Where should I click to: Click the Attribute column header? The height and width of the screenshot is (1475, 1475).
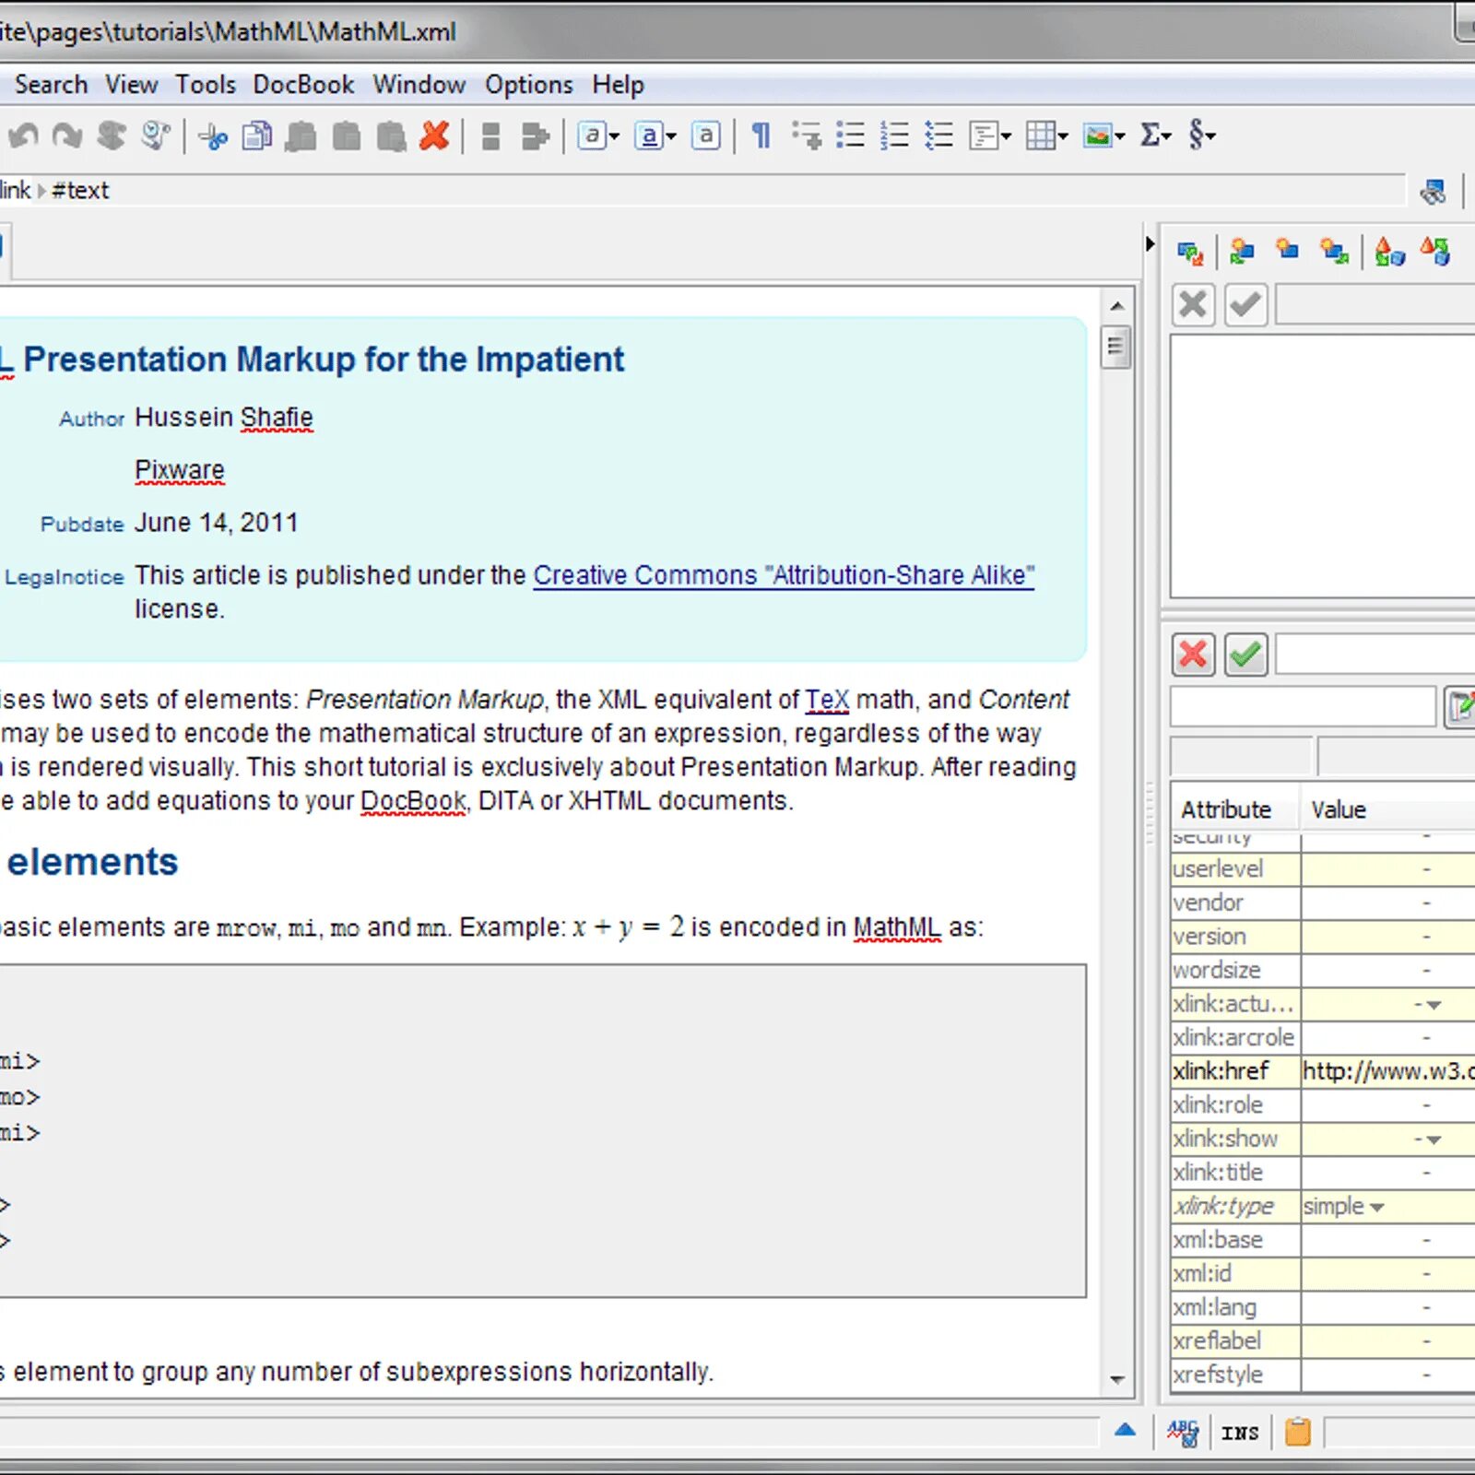click(1234, 809)
